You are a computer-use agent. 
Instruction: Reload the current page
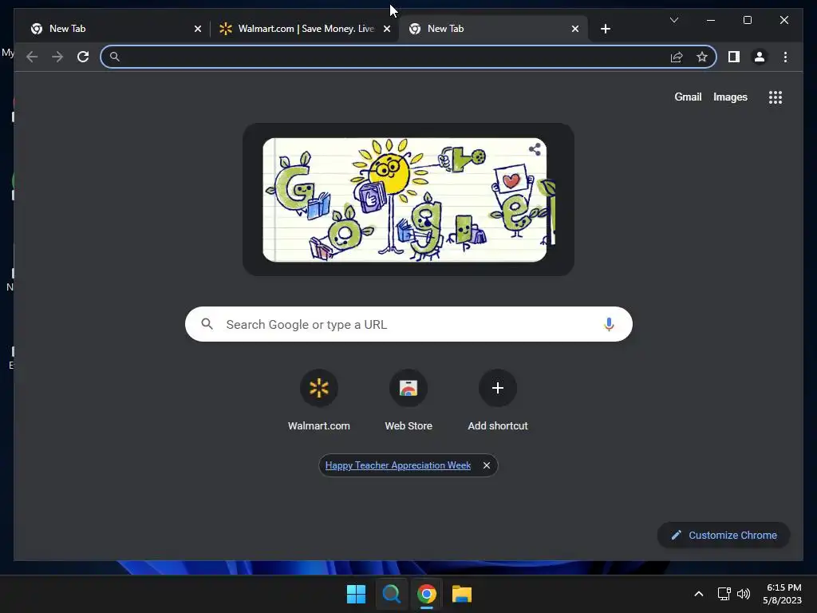click(x=83, y=57)
